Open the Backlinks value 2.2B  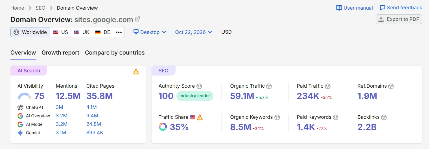[x=367, y=127]
